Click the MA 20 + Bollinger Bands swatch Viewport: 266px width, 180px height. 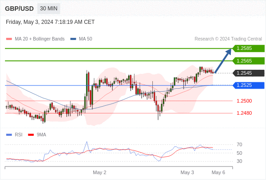click(x=9, y=39)
